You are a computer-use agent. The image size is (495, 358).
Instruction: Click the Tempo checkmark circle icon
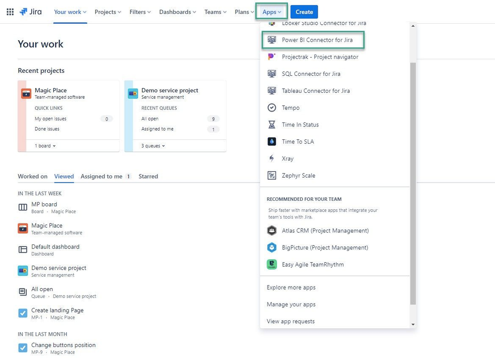click(272, 108)
